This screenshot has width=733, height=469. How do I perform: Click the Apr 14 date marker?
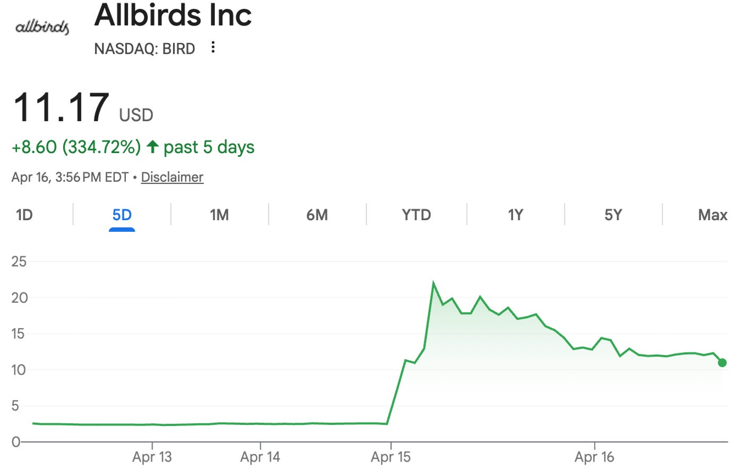coord(260,457)
